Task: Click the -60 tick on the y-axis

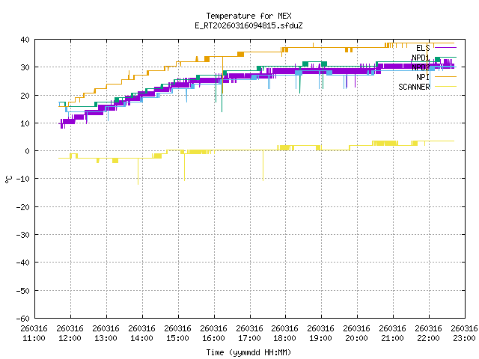Action: [x=22, y=319]
